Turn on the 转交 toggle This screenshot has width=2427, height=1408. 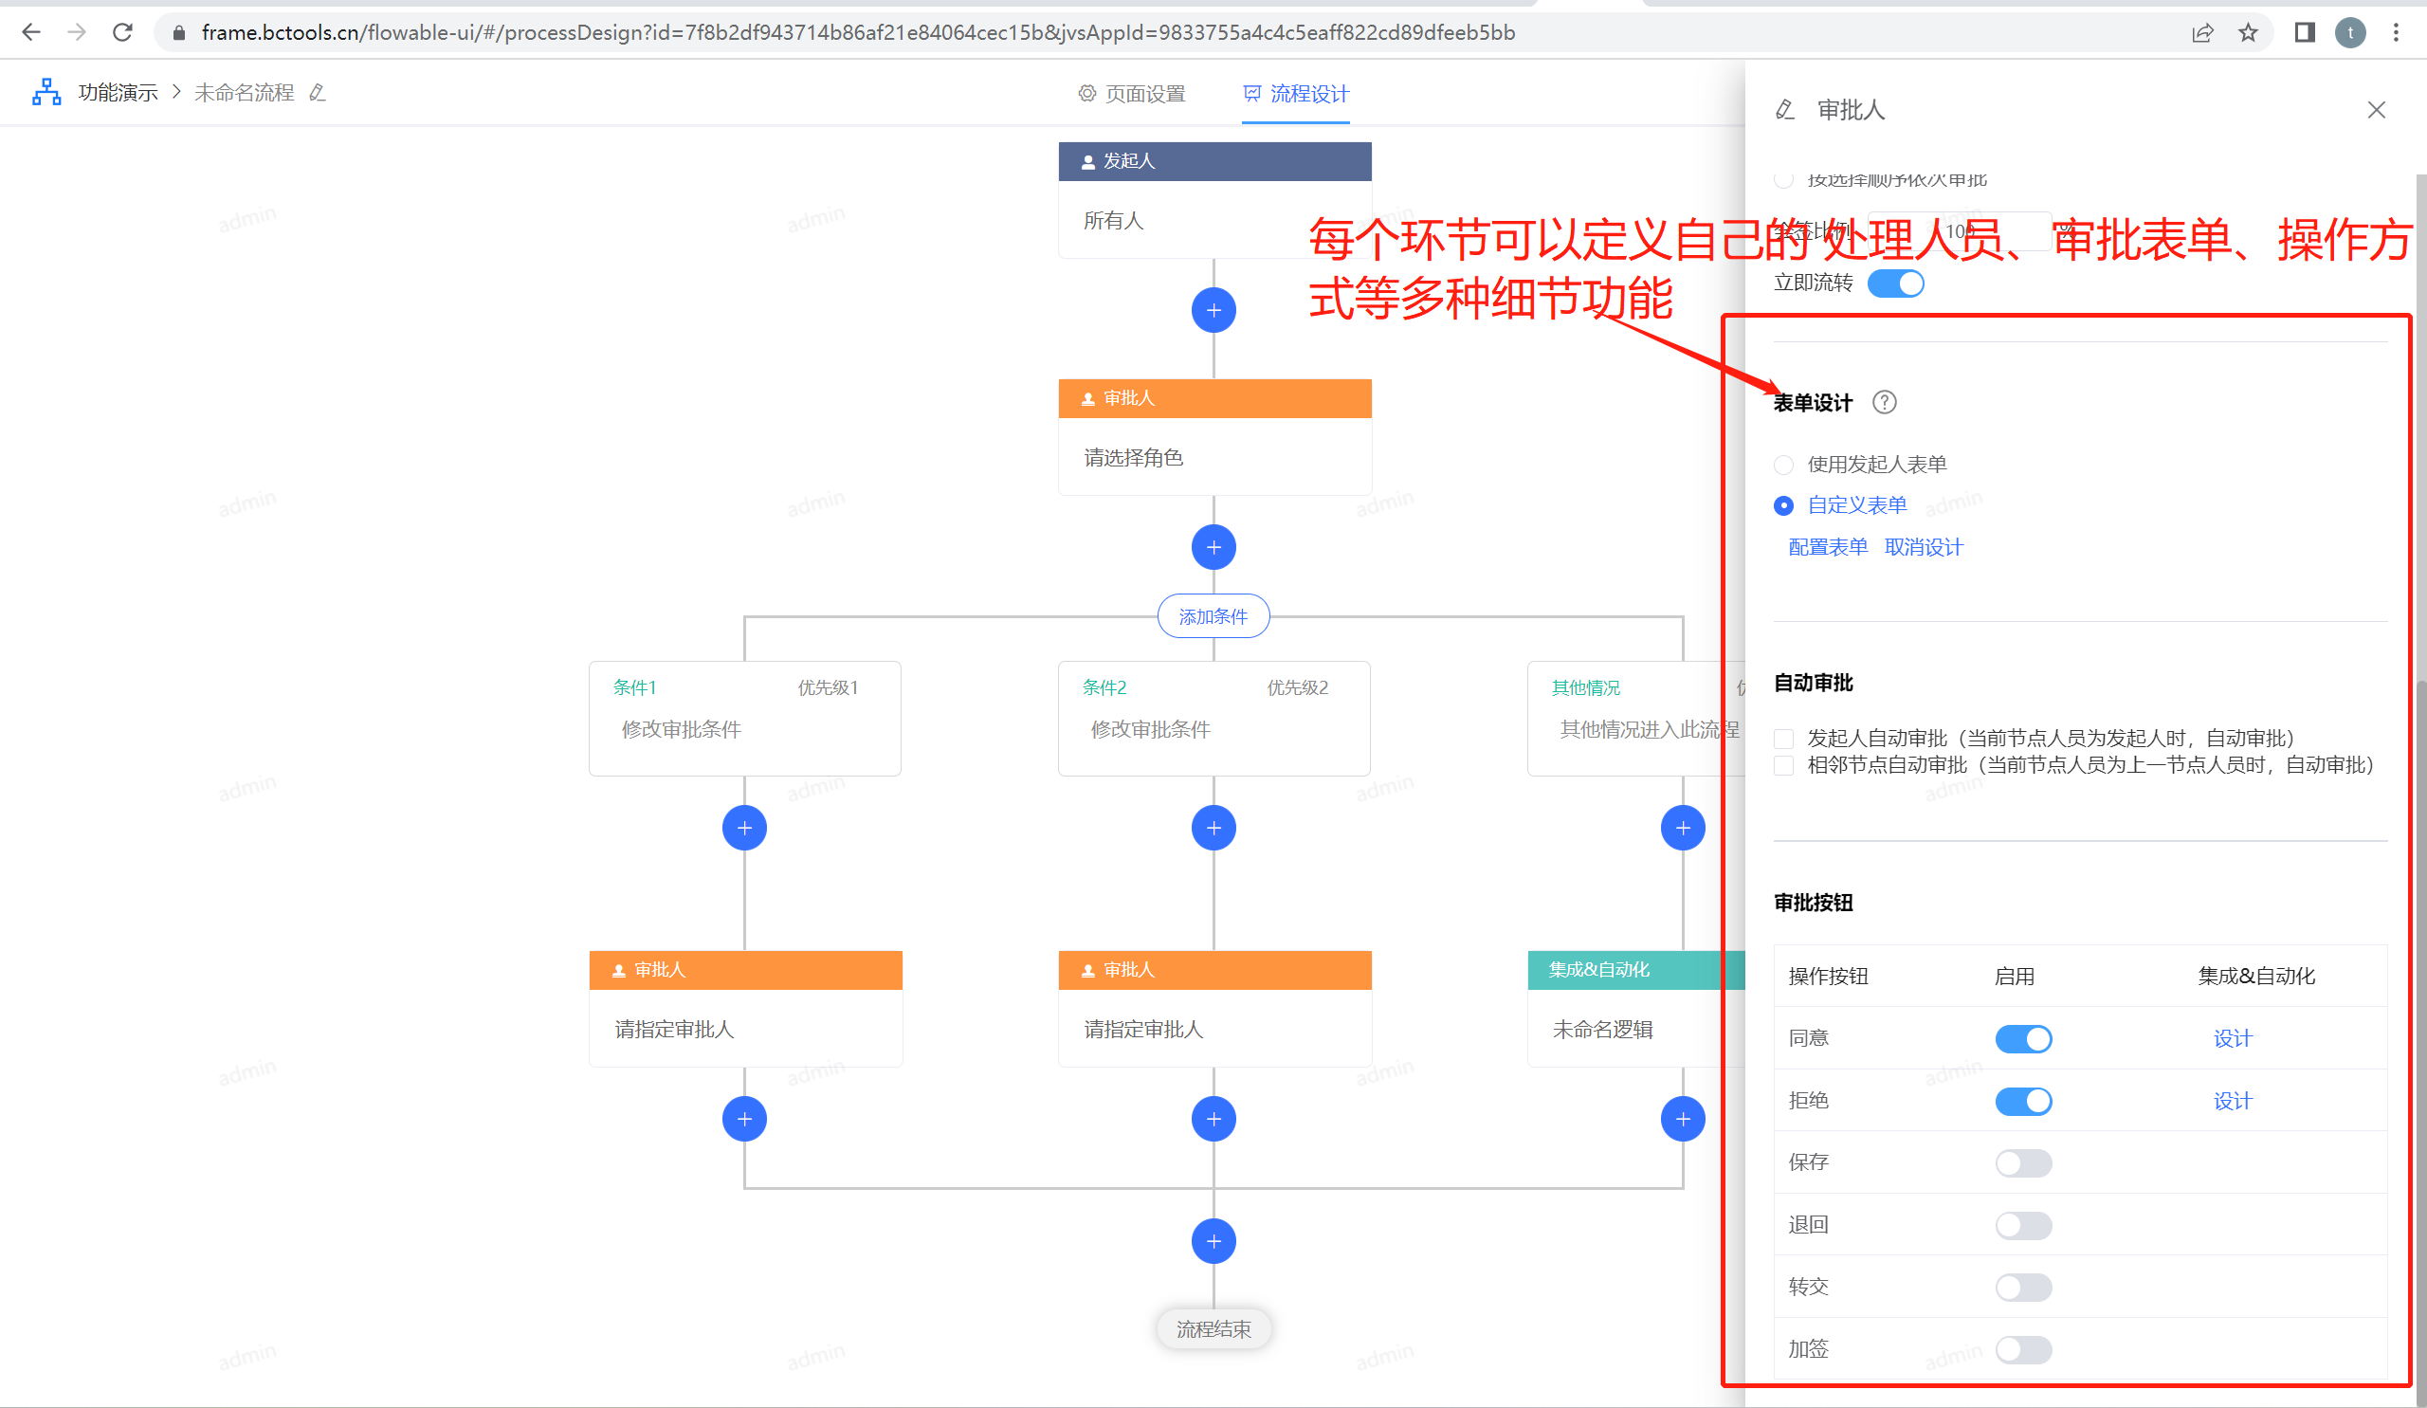coord(2022,1287)
